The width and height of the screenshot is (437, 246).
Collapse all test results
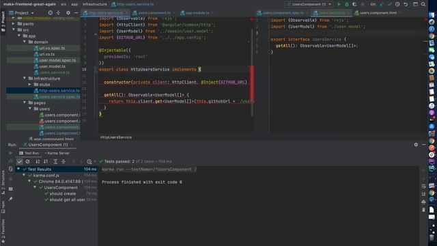pos(64,161)
